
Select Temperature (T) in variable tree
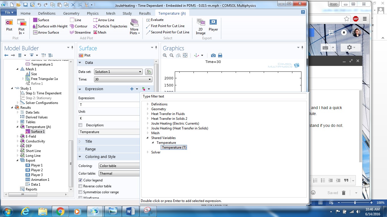(x=174, y=147)
